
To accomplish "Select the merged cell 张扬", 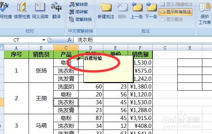I will point(41,71).
